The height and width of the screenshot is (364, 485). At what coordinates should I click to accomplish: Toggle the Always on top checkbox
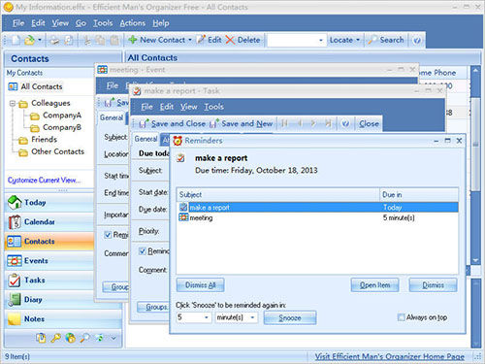pos(401,317)
